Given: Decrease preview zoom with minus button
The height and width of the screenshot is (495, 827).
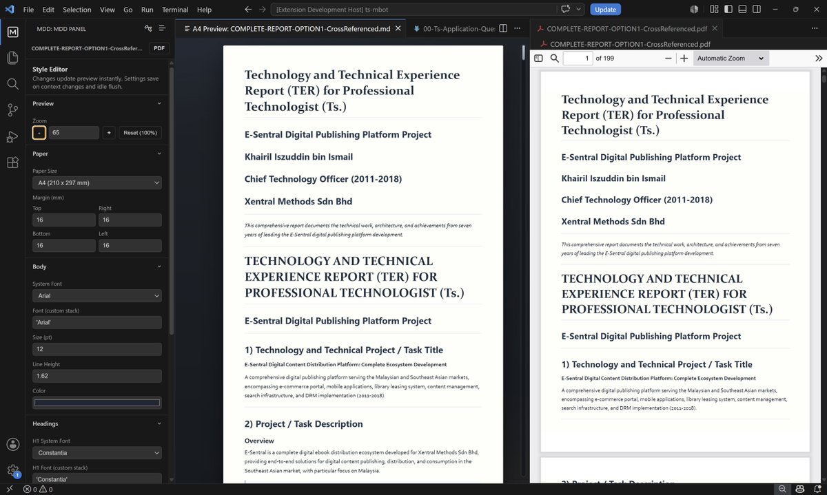Looking at the screenshot, I should point(39,133).
